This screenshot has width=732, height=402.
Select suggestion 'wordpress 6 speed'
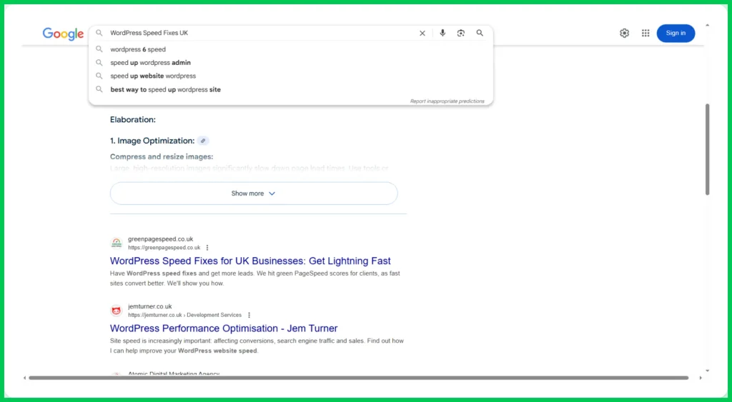[290, 49]
